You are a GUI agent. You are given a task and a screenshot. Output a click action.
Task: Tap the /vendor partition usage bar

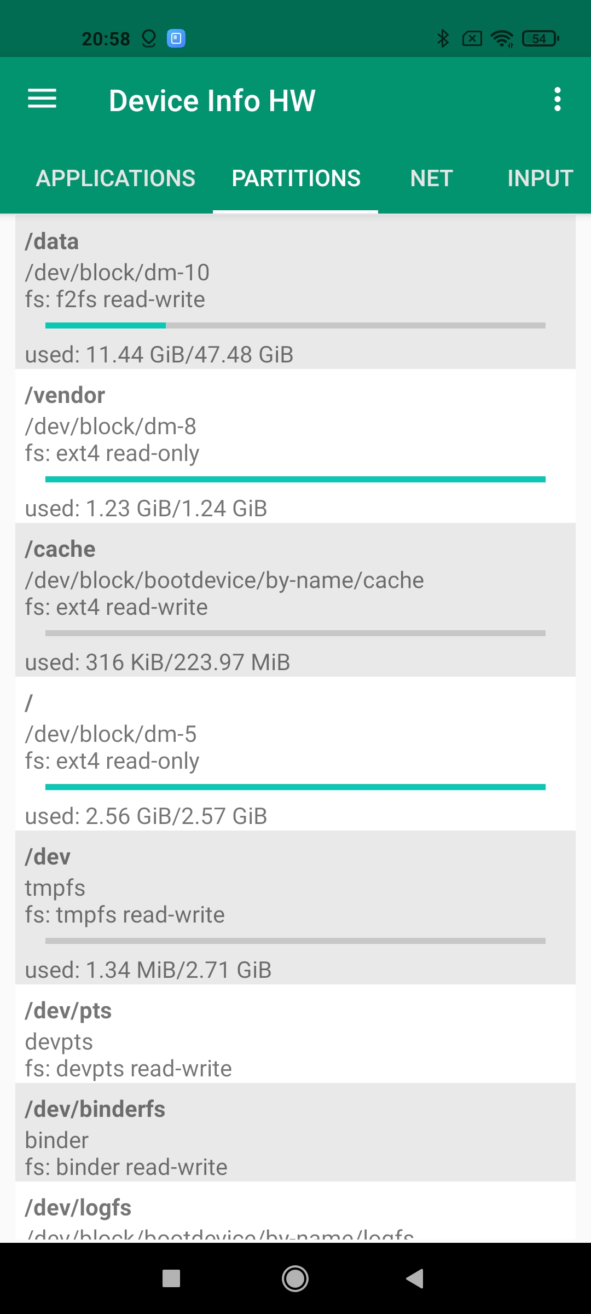(296, 480)
